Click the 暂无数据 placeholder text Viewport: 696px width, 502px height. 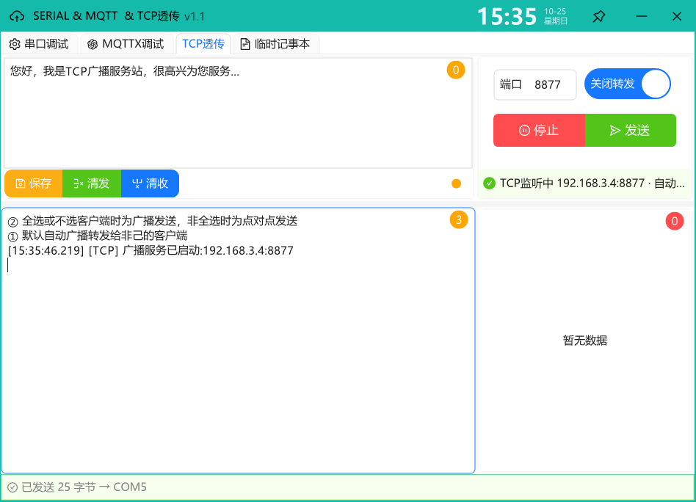[585, 341]
